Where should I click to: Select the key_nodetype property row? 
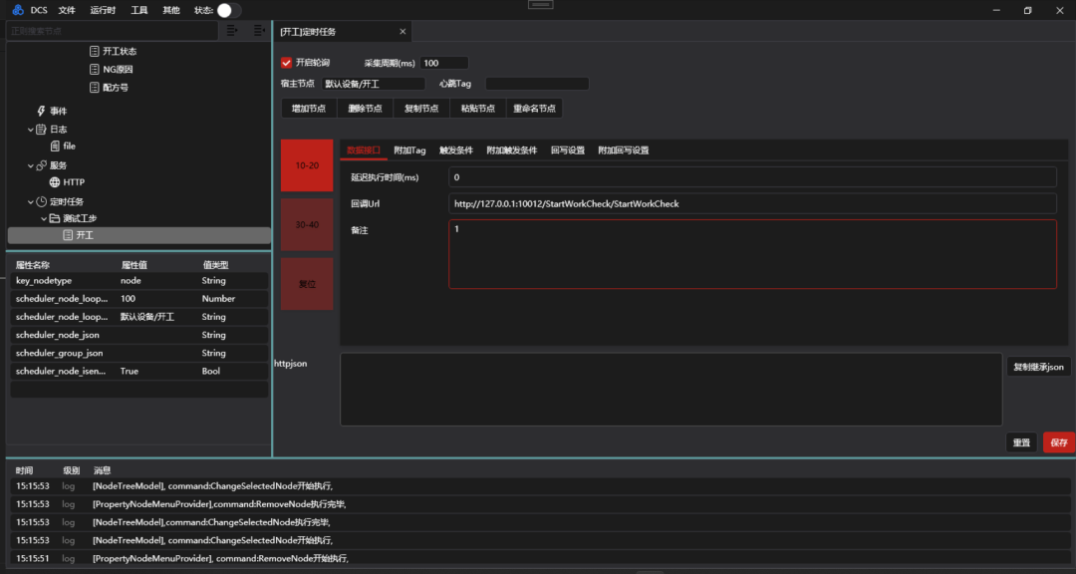coord(139,281)
